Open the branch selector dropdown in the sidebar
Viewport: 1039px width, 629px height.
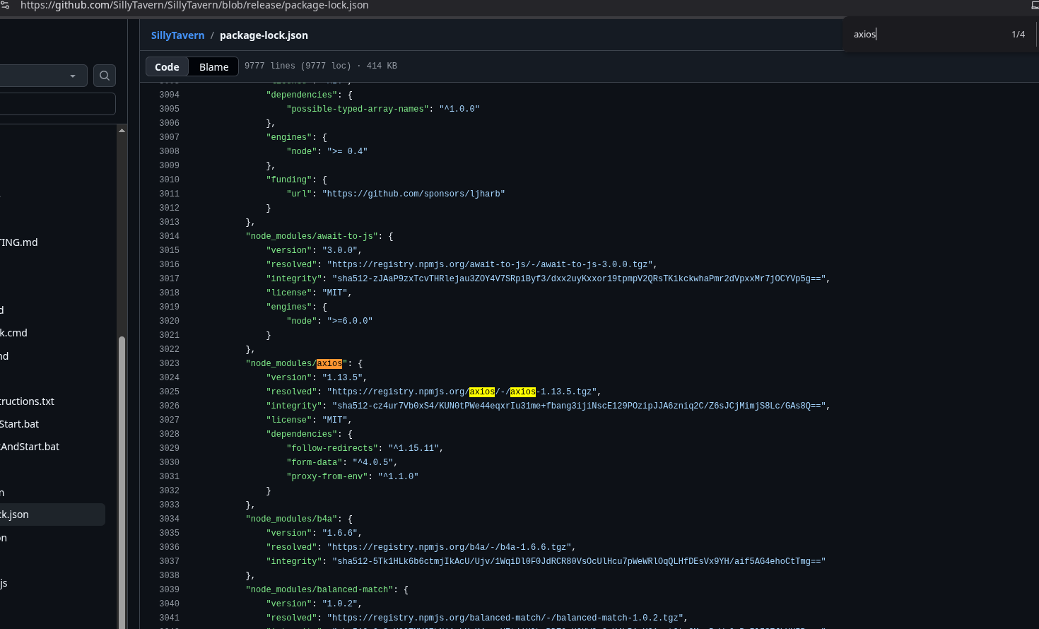pos(42,76)
